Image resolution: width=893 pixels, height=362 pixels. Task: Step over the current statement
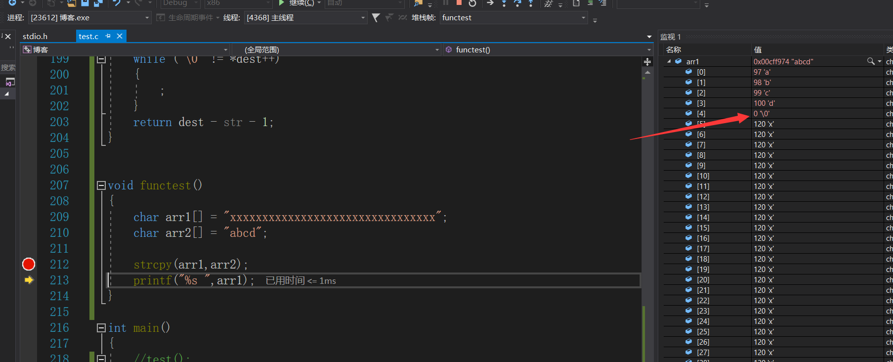click(x=517, y=3)
